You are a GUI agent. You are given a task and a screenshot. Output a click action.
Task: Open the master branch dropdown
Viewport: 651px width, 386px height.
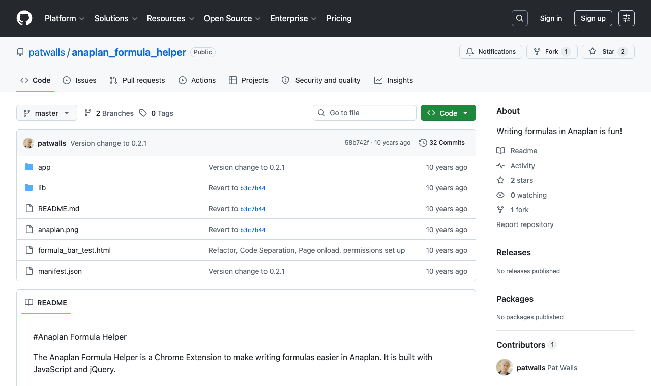pos(47,113)
